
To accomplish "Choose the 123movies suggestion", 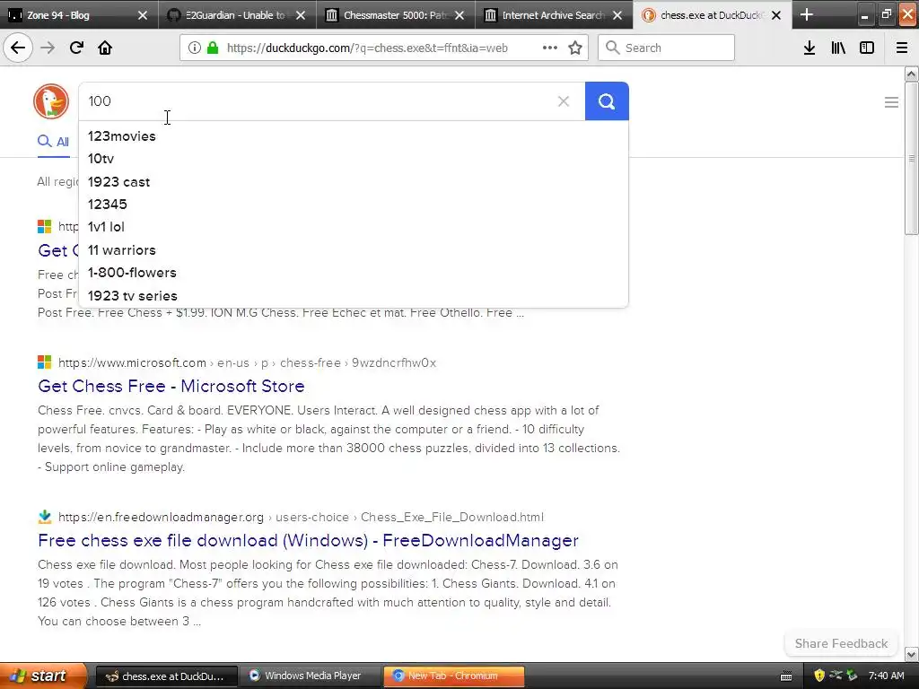I will (x=354, y=136).
